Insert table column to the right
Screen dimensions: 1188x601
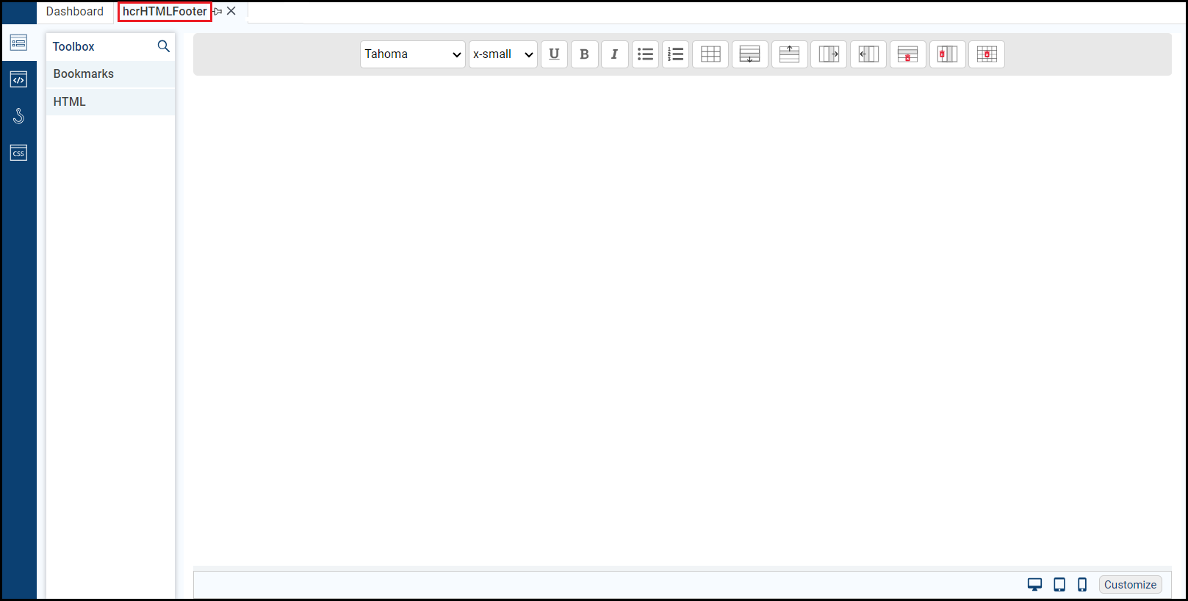829,54
